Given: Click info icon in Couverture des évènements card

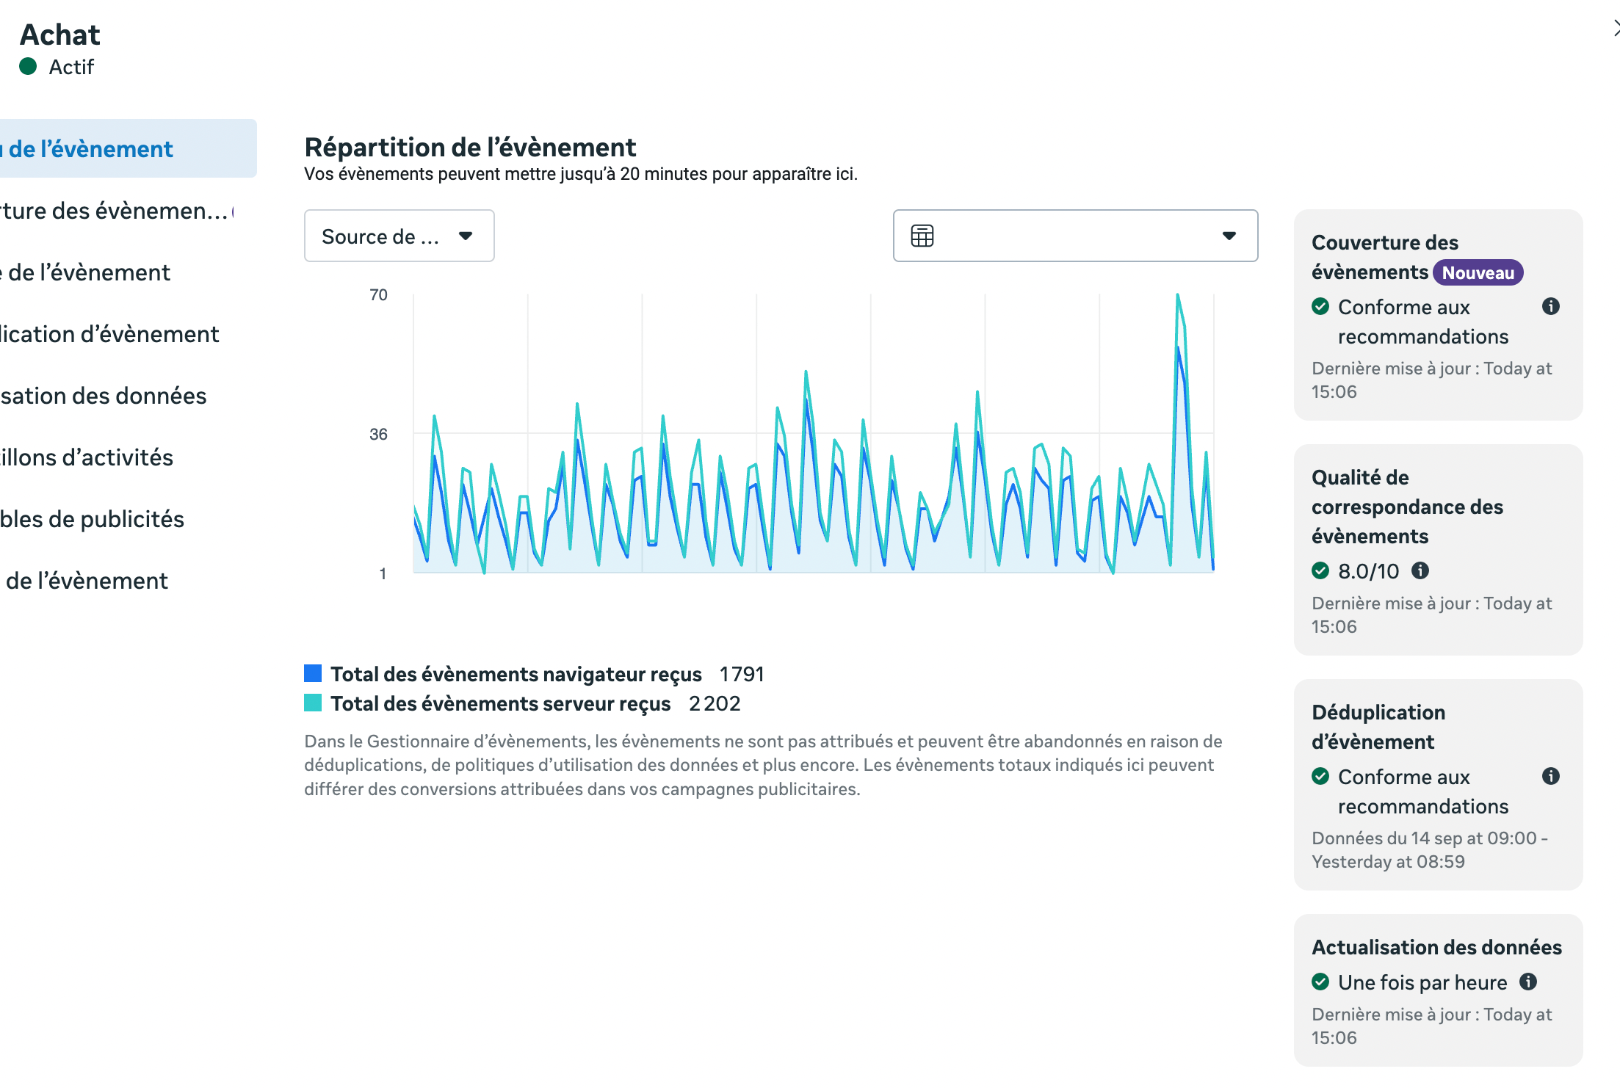Looking at the screenshot, I should (1550, 306).
